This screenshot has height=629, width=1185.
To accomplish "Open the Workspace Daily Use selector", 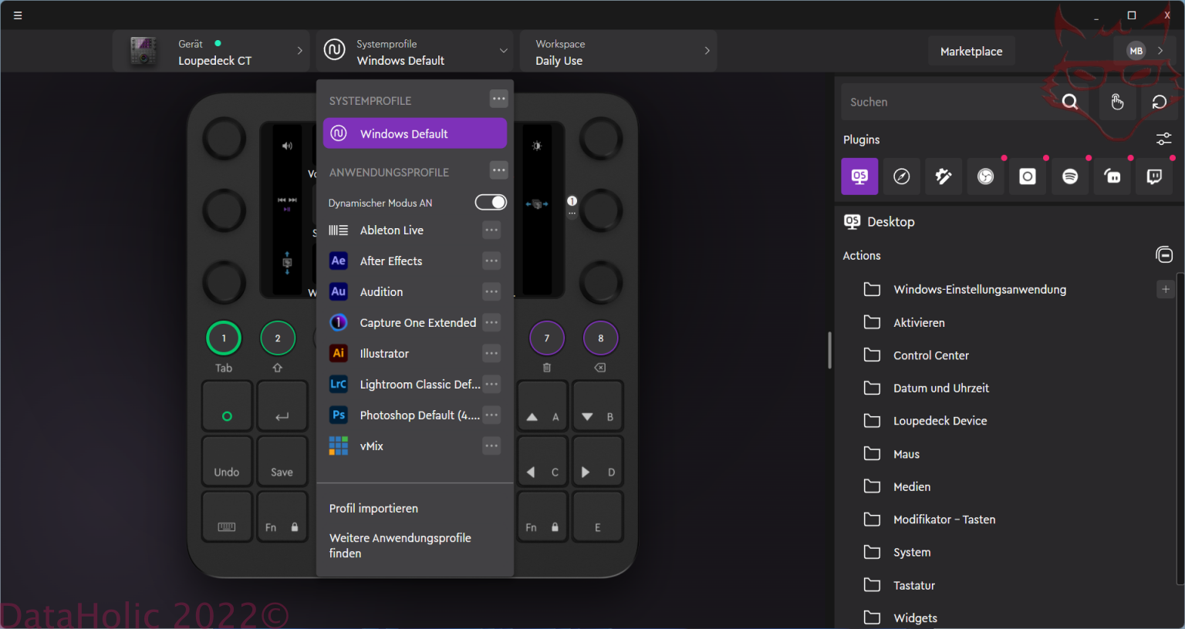I will point(619,52).
